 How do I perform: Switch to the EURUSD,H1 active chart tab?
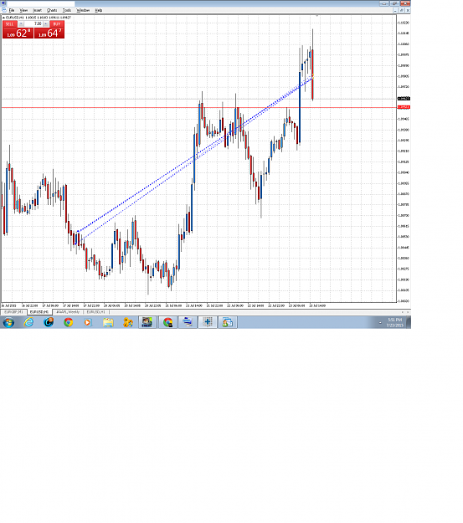click(39, 312)
